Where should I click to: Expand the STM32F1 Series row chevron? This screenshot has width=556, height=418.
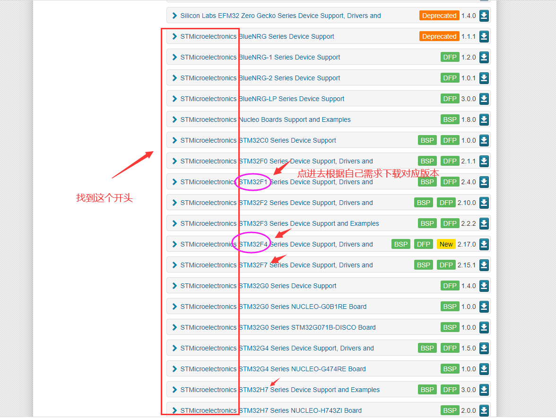[174, 182]
